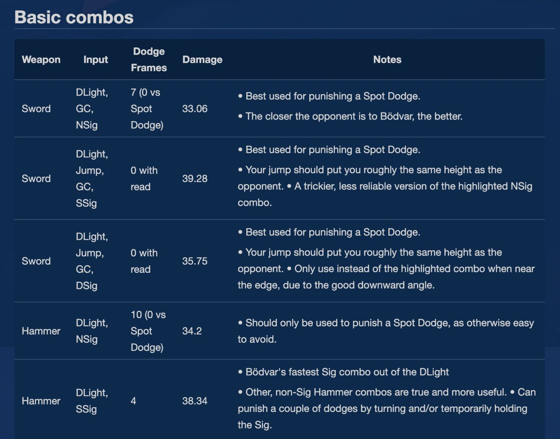Image resolution: width=560 pixels, height=439 pixels.
Task: Click the Dodge Frames column header
Action: point(148,59)
